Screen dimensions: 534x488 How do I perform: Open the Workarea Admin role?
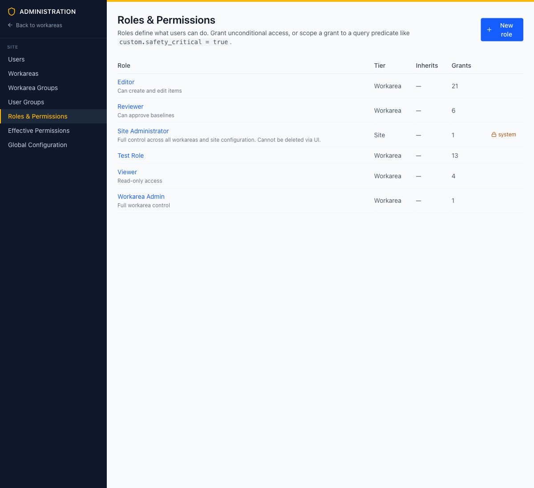tap(141, 197)
